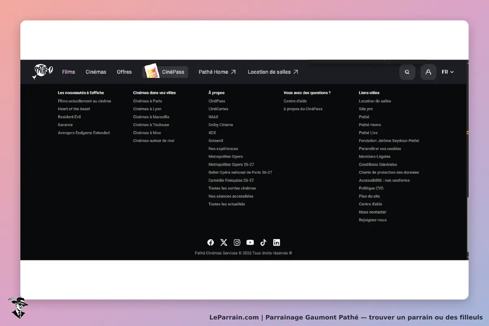Open Conditions Générales link
This screenshot has height=326, width=489.
(x=378, y=165)
